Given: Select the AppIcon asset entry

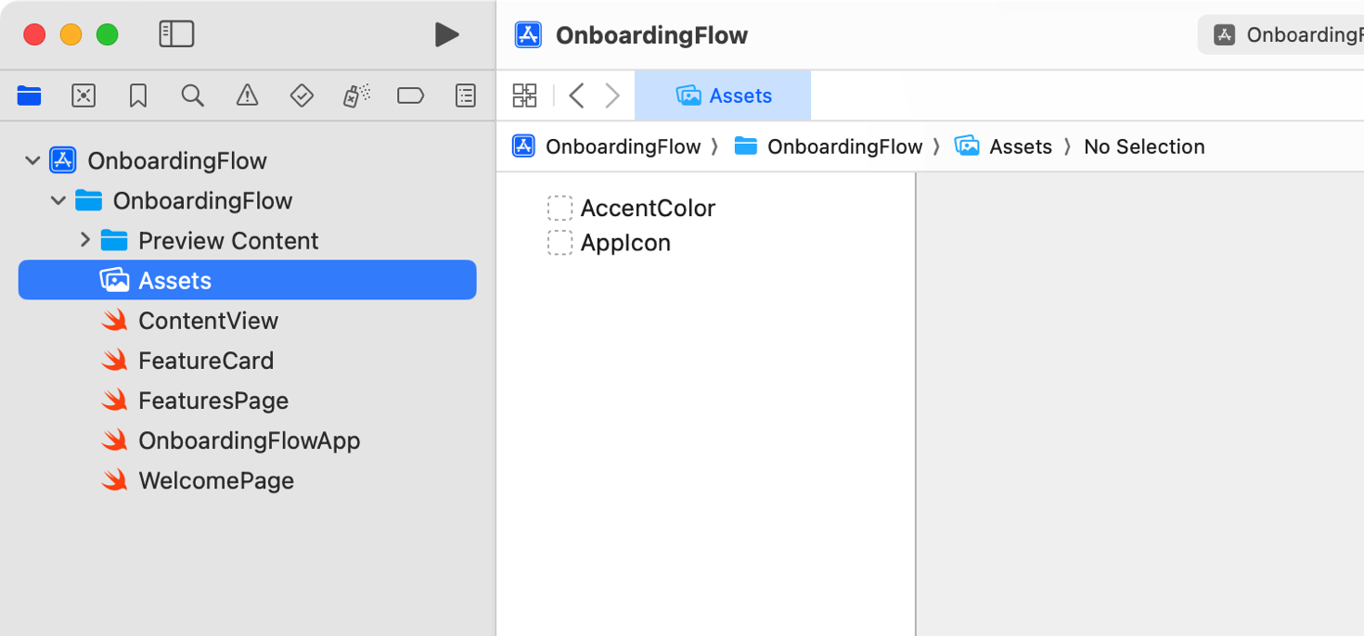Looking at the screenshot, I should [x=625, y=242].
